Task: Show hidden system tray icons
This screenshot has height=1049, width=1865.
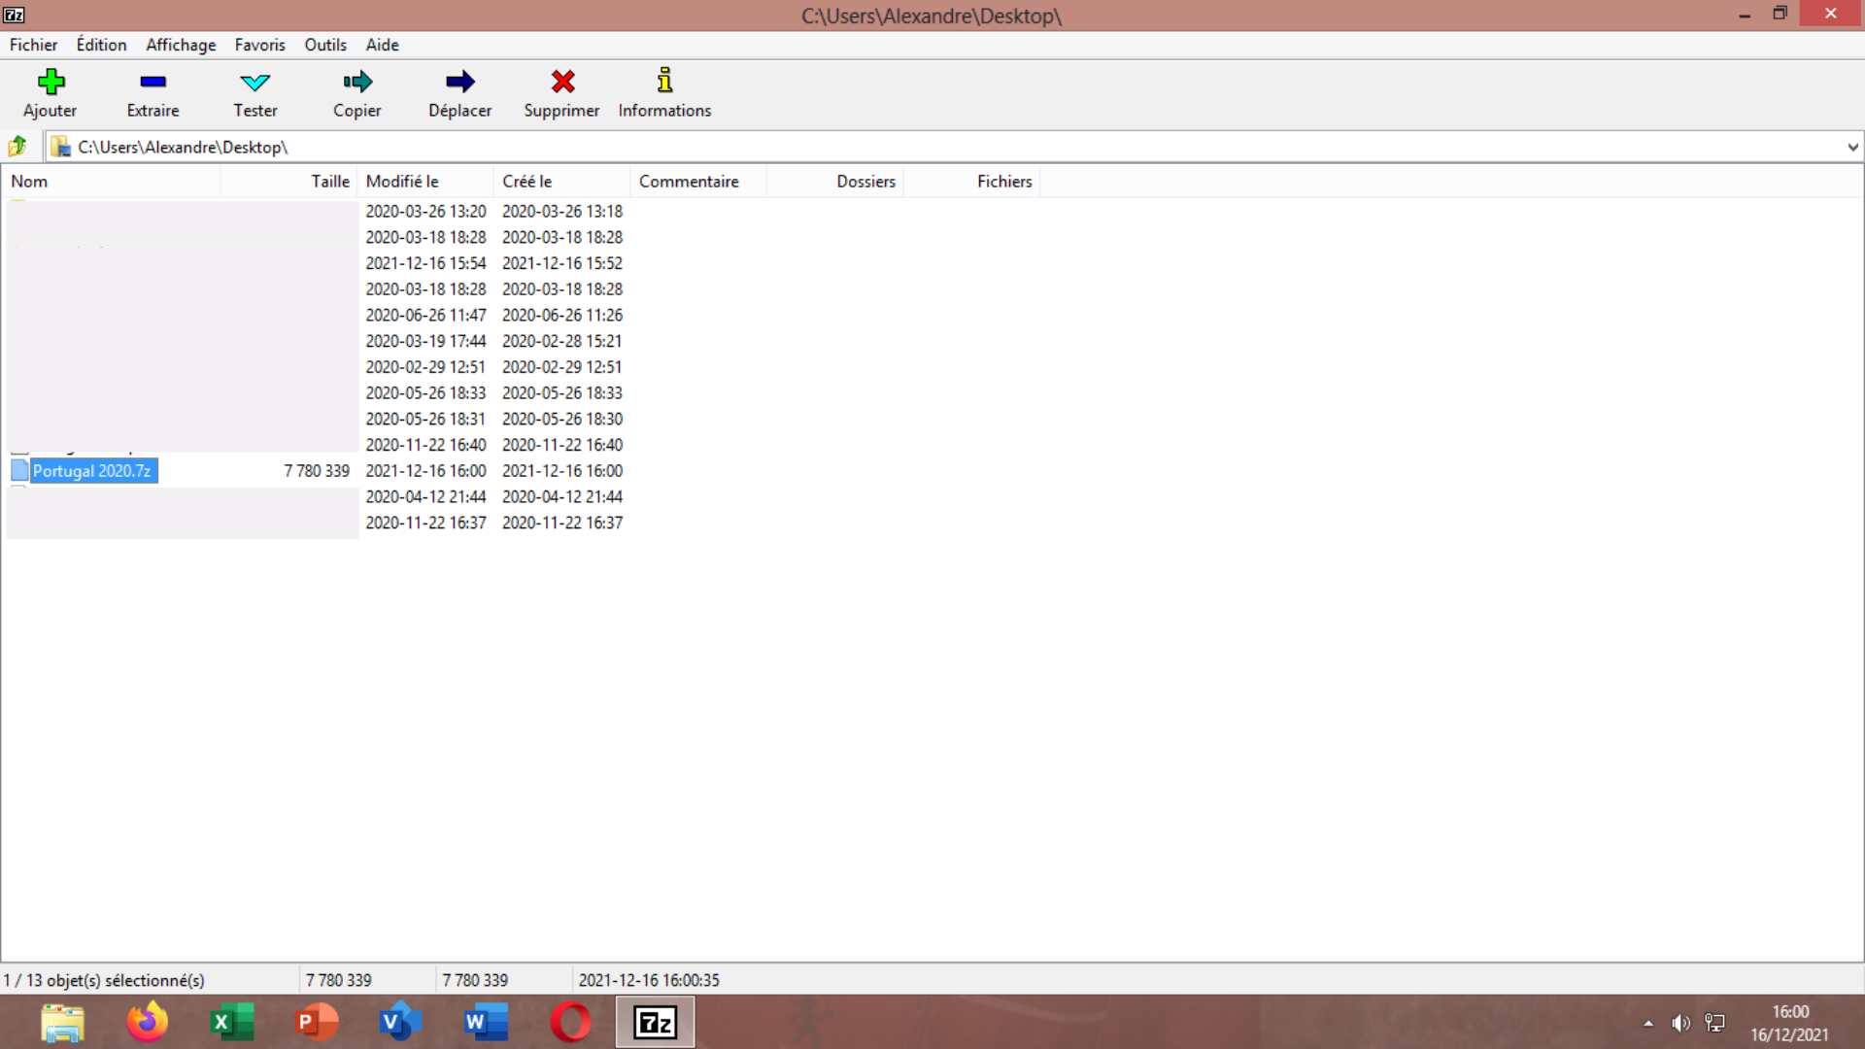Action: click(x=1648, y=1023)
